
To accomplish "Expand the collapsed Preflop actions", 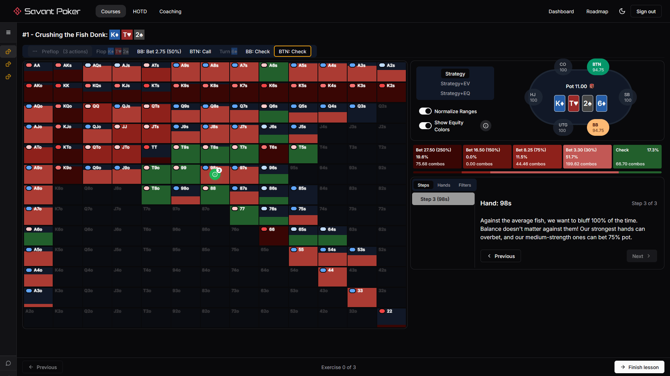I will coord(60,52).
